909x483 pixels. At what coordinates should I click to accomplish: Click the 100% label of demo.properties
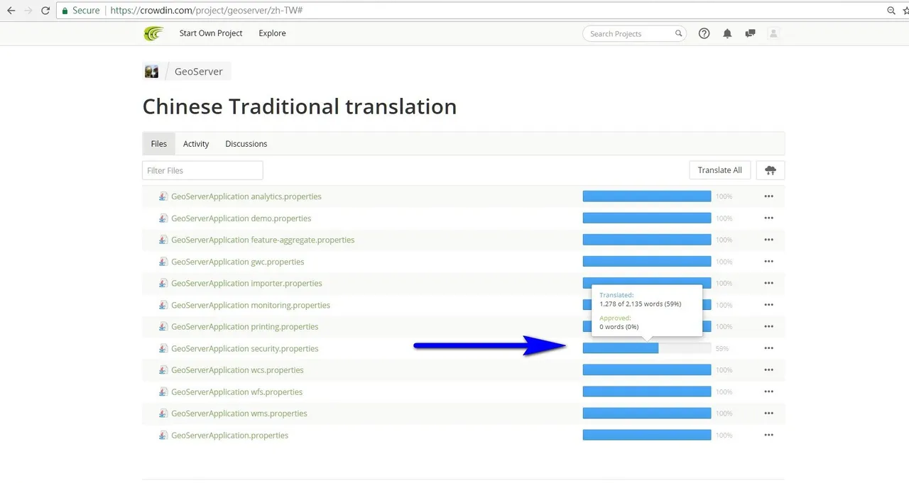point(724,218)
